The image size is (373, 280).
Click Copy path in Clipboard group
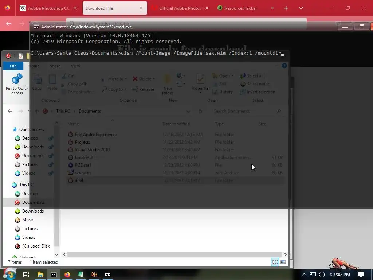tap(74, 84)
